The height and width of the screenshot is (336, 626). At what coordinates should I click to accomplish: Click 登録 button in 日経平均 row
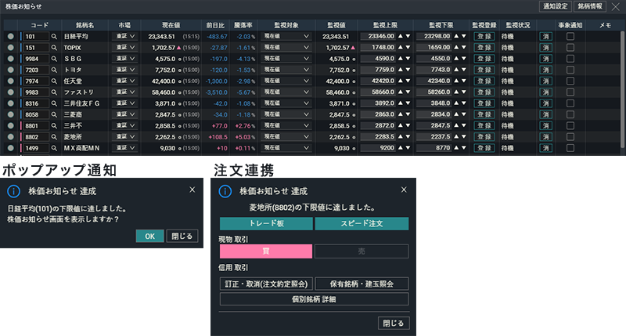[484, 36]
